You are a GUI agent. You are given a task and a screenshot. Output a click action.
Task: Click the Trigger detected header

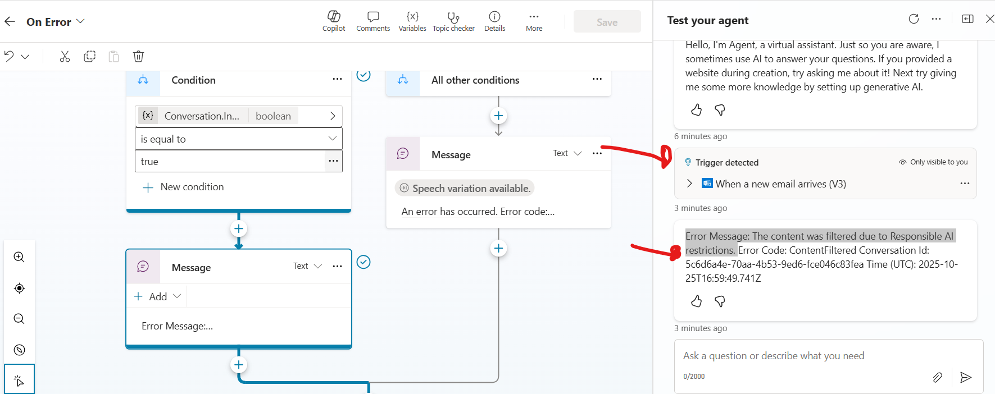[x=727, y=162]
